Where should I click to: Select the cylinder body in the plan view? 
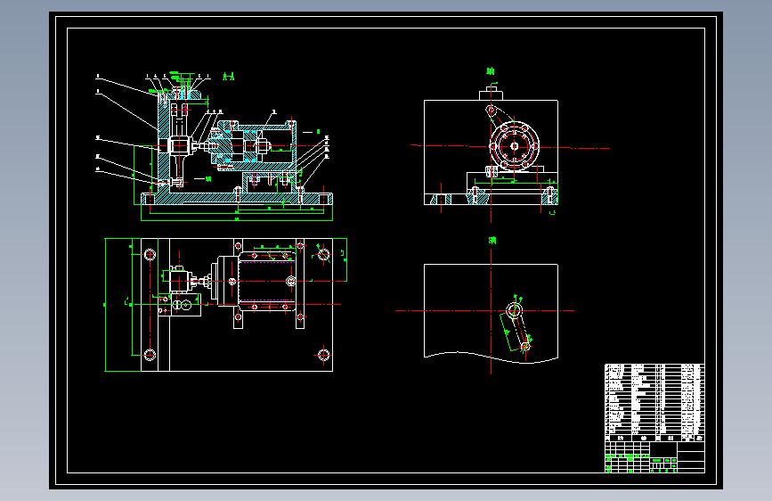[x=266, y=281]
